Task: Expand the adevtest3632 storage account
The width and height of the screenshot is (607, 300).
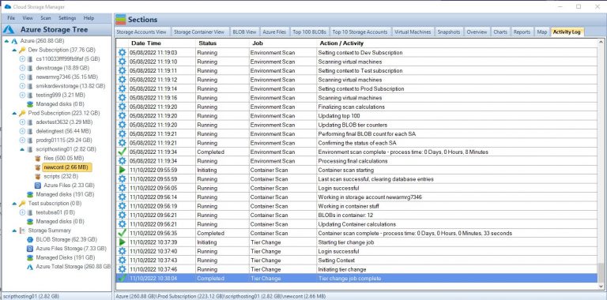Action: coord(22,122)
